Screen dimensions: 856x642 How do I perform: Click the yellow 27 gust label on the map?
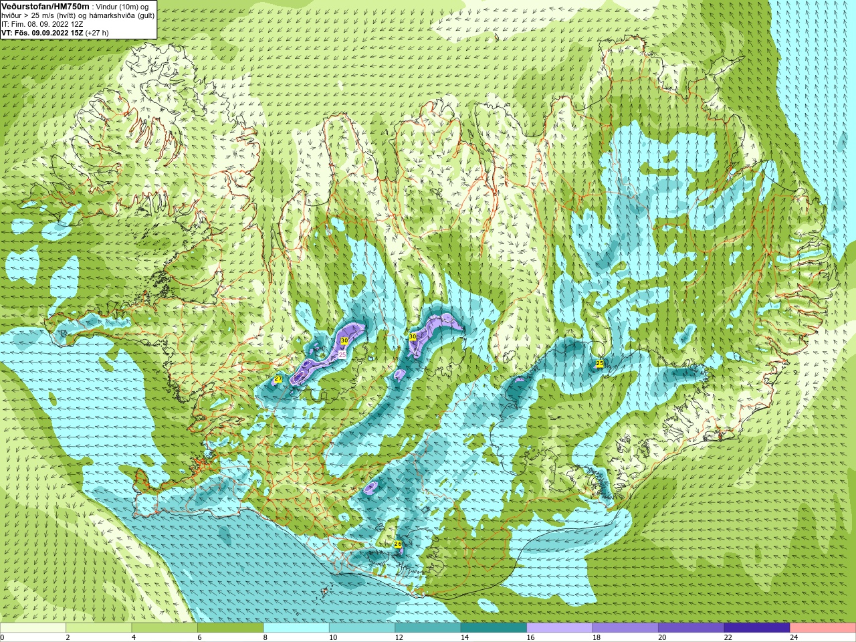click(278, 379)
